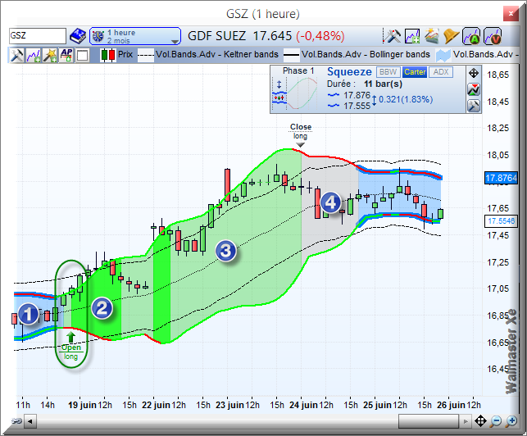Viewport: 527px width, 436px height.
Task: Click the 'Squeeze' title text
Action: pos(349,71)
